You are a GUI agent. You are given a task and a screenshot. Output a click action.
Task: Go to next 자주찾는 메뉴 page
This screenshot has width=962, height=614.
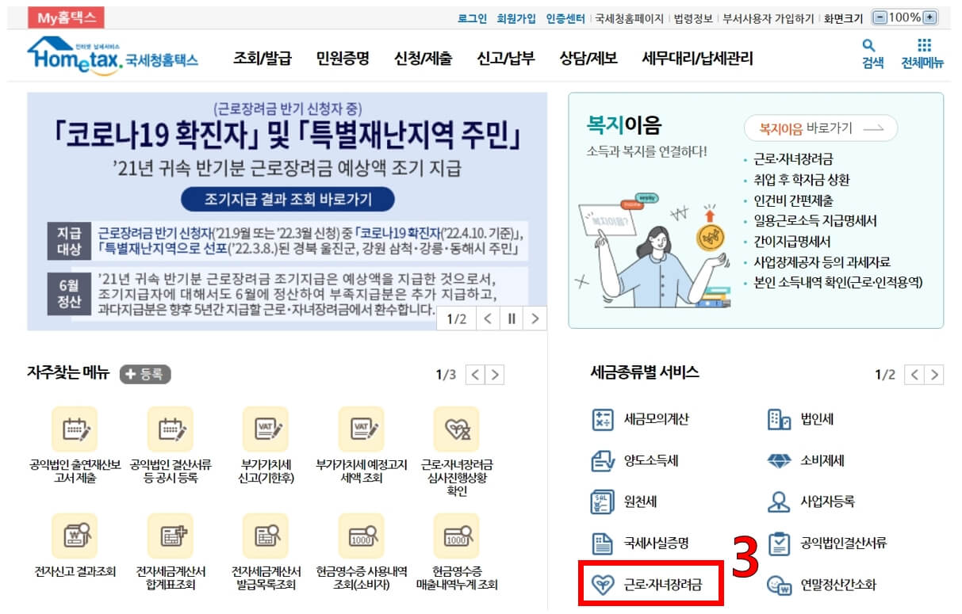click(495, 375)
